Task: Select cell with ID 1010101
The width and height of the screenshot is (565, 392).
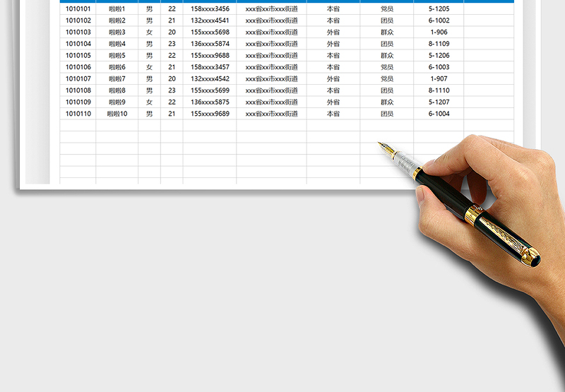Action: pos(78,9)
